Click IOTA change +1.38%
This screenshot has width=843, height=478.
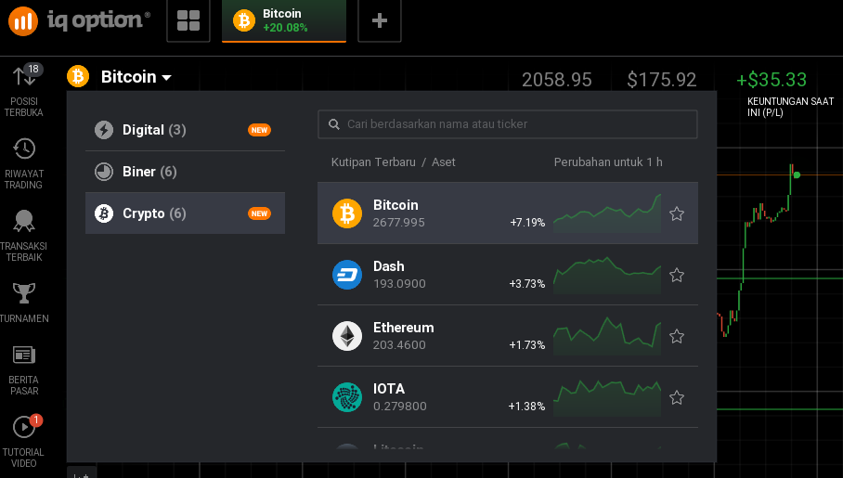pyautogui.click(x=526, y=407)
